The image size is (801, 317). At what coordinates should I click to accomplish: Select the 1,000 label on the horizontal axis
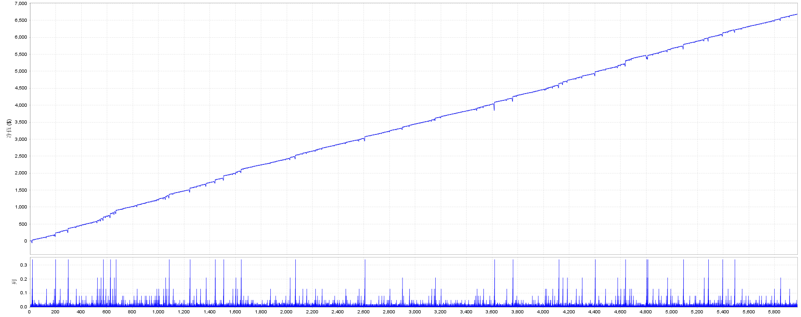tap(158, 312)
